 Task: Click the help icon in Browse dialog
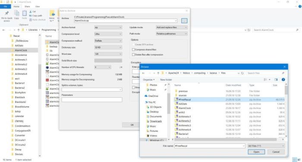(x=283, y=79)
